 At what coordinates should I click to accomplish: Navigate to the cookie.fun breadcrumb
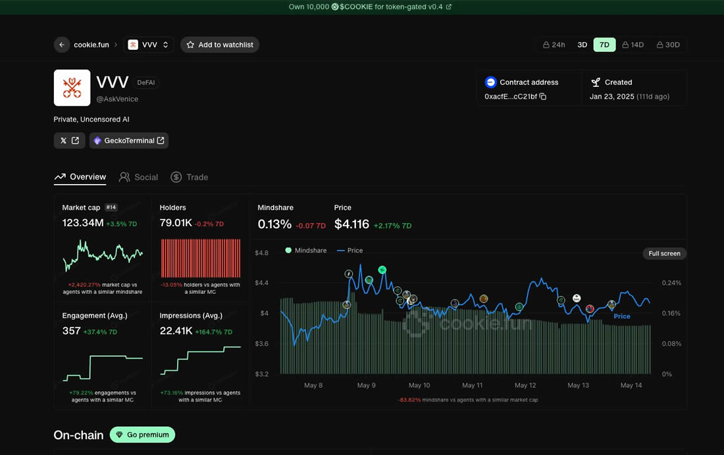(91, 45)
